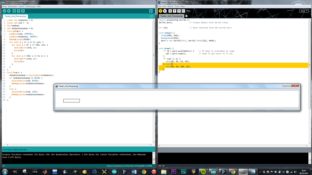The height and width of the screenshot is (175, 312).
Task: Click the Arduino Verify checkmark button
Action: click(x=4, y=11)
